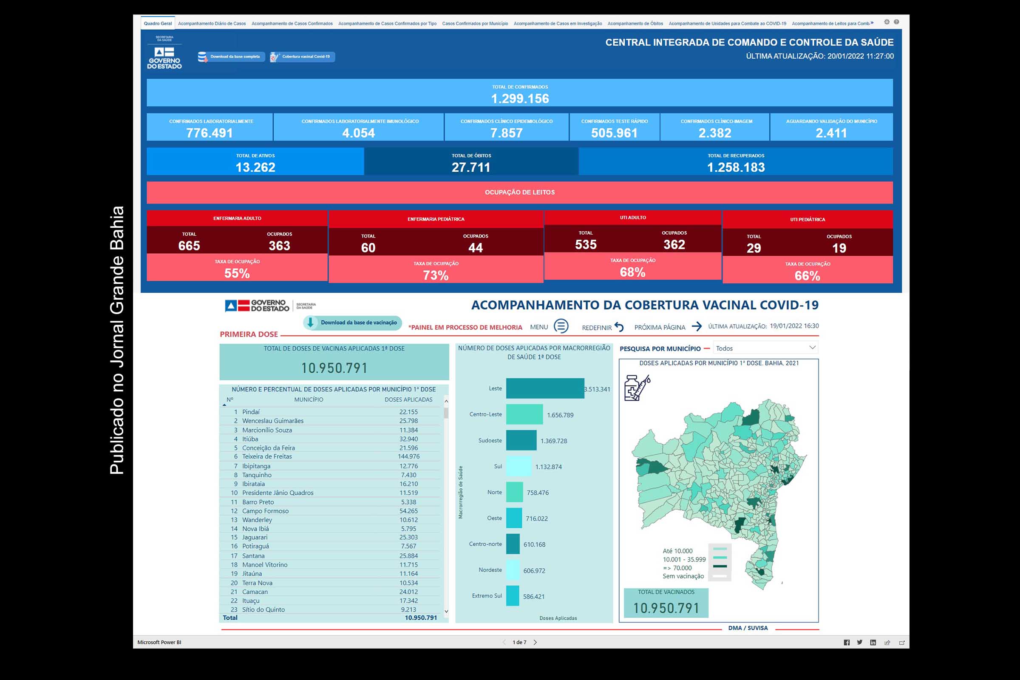
Task: Open the settings gear icon
Action: pyautogui.click(x=887, y=22)
